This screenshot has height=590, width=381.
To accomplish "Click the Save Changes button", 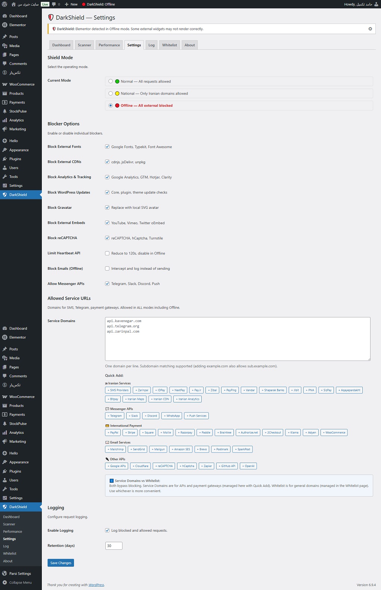I will point(61,563).
